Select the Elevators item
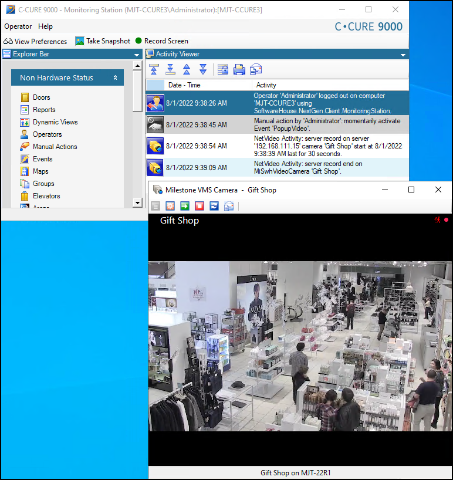 (46, 195)
